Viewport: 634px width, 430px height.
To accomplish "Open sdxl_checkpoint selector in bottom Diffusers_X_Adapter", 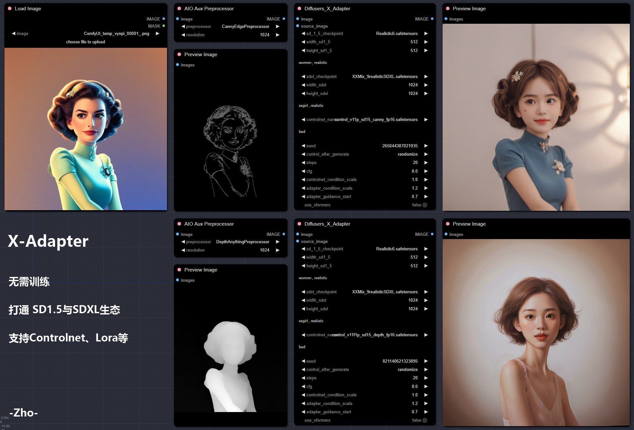I will 365,292.
